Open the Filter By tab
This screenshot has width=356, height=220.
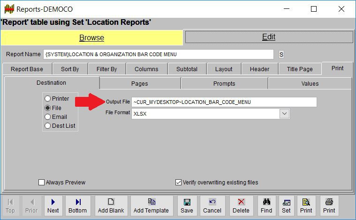107,69
